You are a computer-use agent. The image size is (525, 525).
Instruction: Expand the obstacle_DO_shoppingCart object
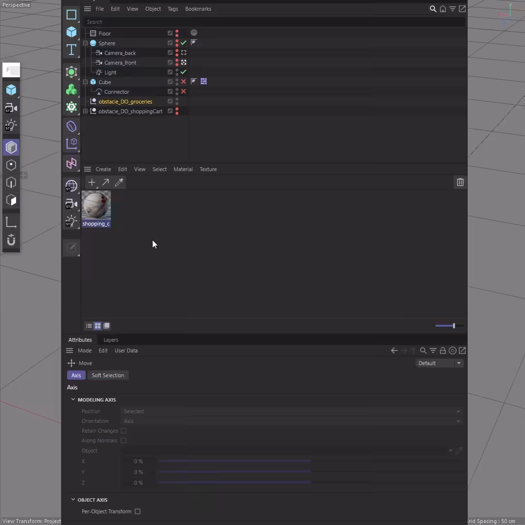pos(86,111)
